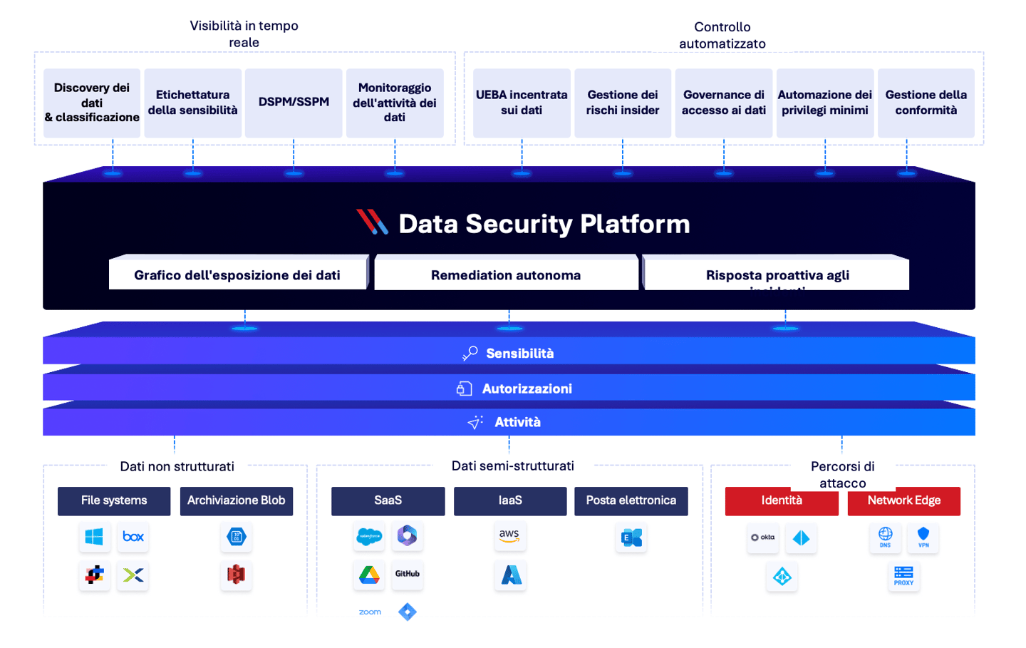Click the Amazon Redshift icon

click(236, 575)
